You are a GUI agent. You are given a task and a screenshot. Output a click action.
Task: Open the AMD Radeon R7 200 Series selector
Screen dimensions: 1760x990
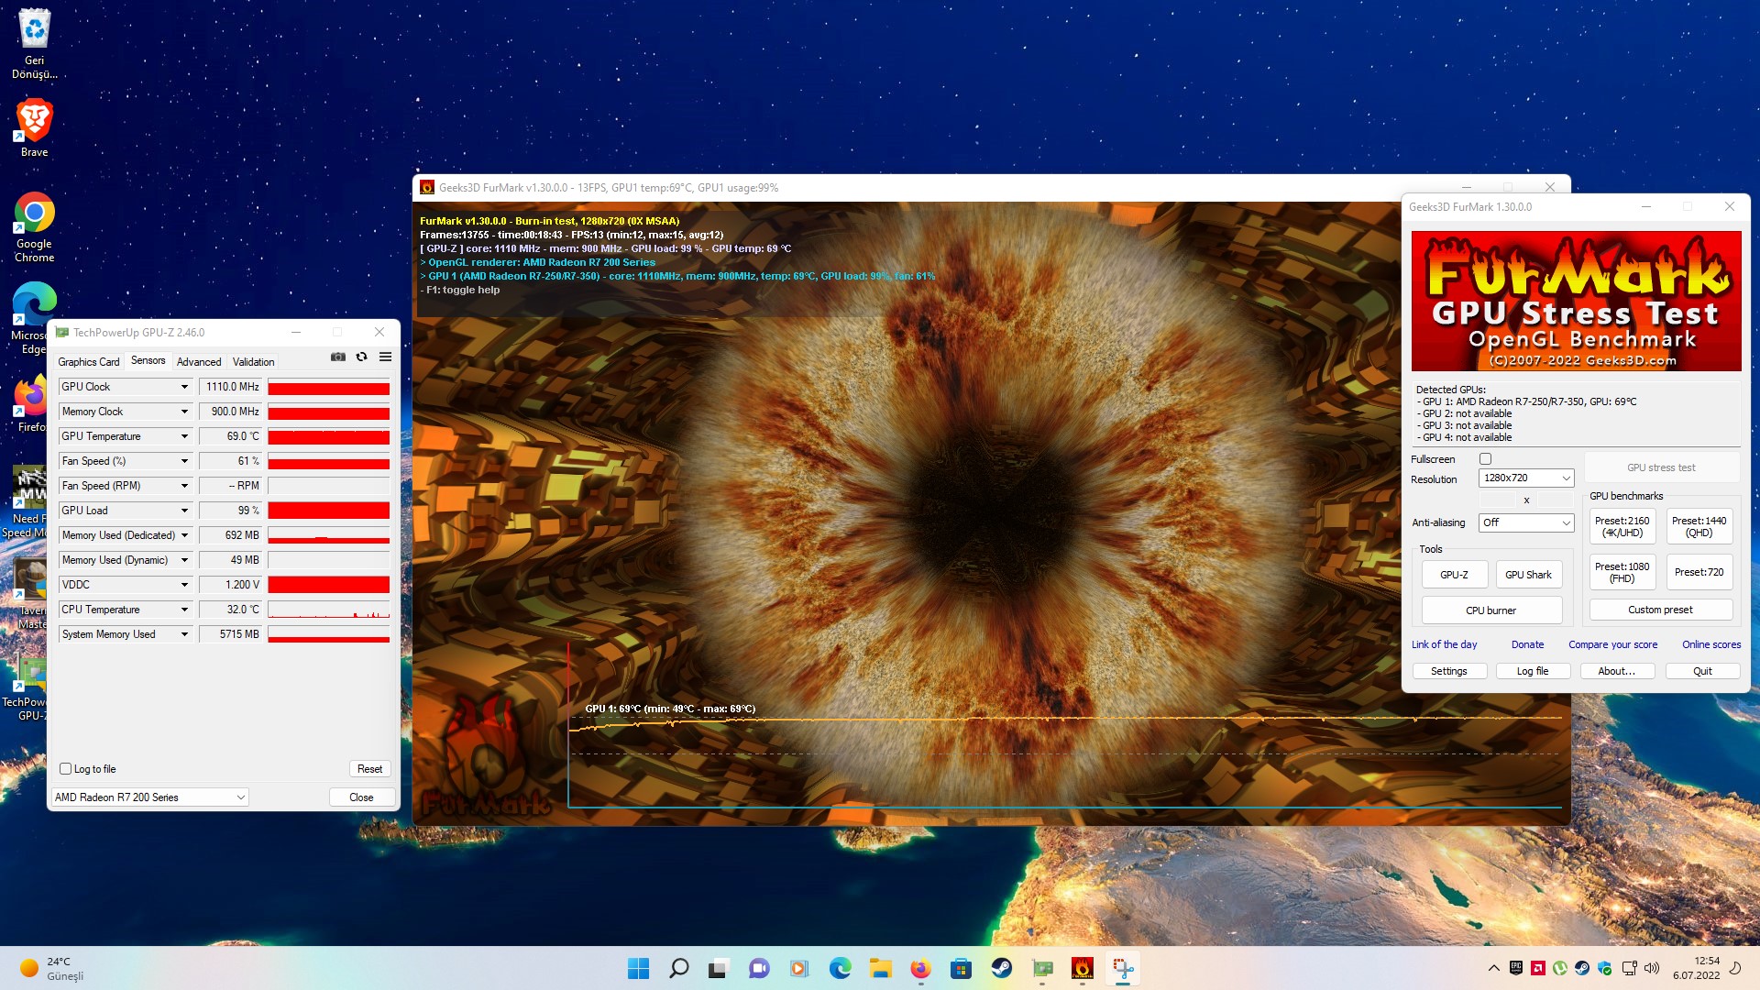tap(150, 797)
